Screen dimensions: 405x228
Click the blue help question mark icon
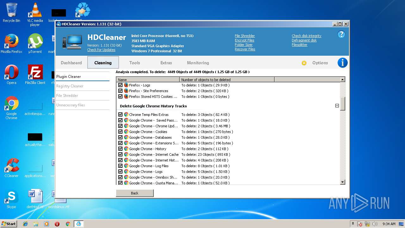pos(341,34)
